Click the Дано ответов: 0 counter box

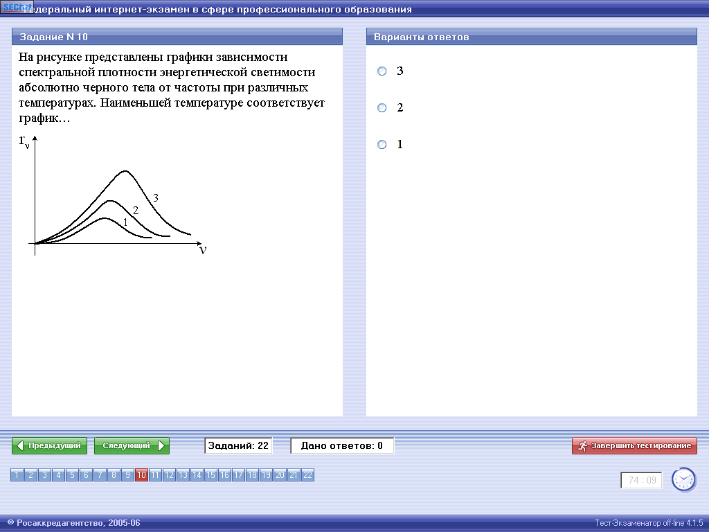[342, 445]
